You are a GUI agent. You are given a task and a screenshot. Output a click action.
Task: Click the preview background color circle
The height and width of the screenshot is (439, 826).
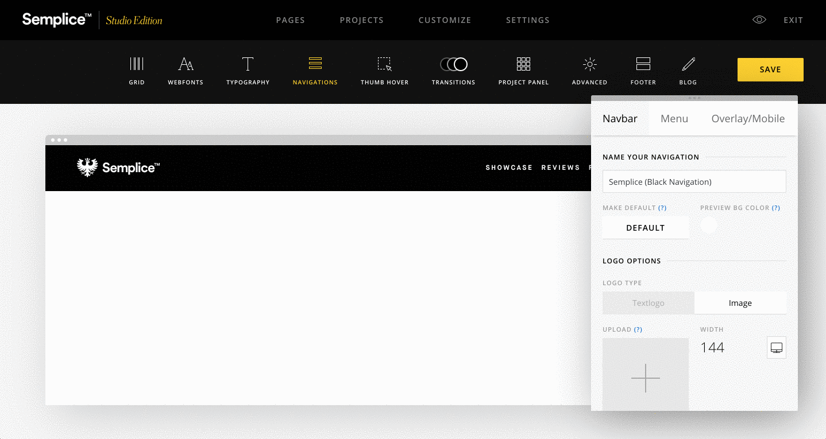point(708,224)
